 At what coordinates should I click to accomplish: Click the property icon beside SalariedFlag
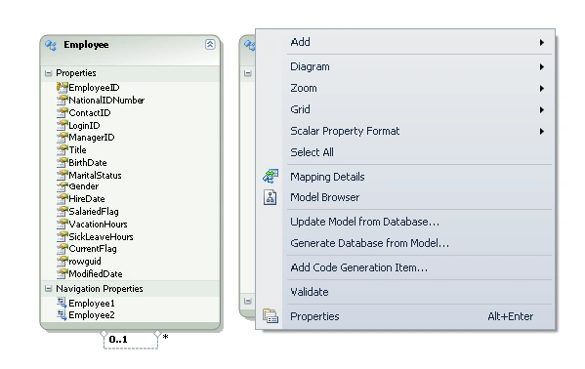(62, 212)
